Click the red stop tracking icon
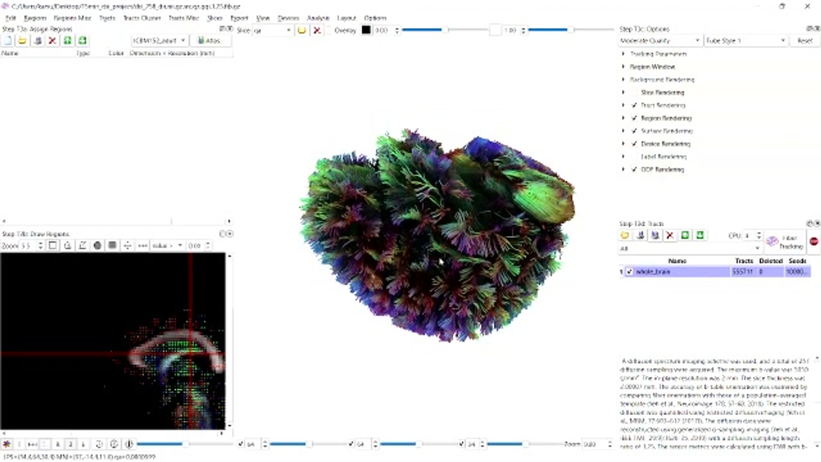821x462 pixels. click(x=813, y=241)
